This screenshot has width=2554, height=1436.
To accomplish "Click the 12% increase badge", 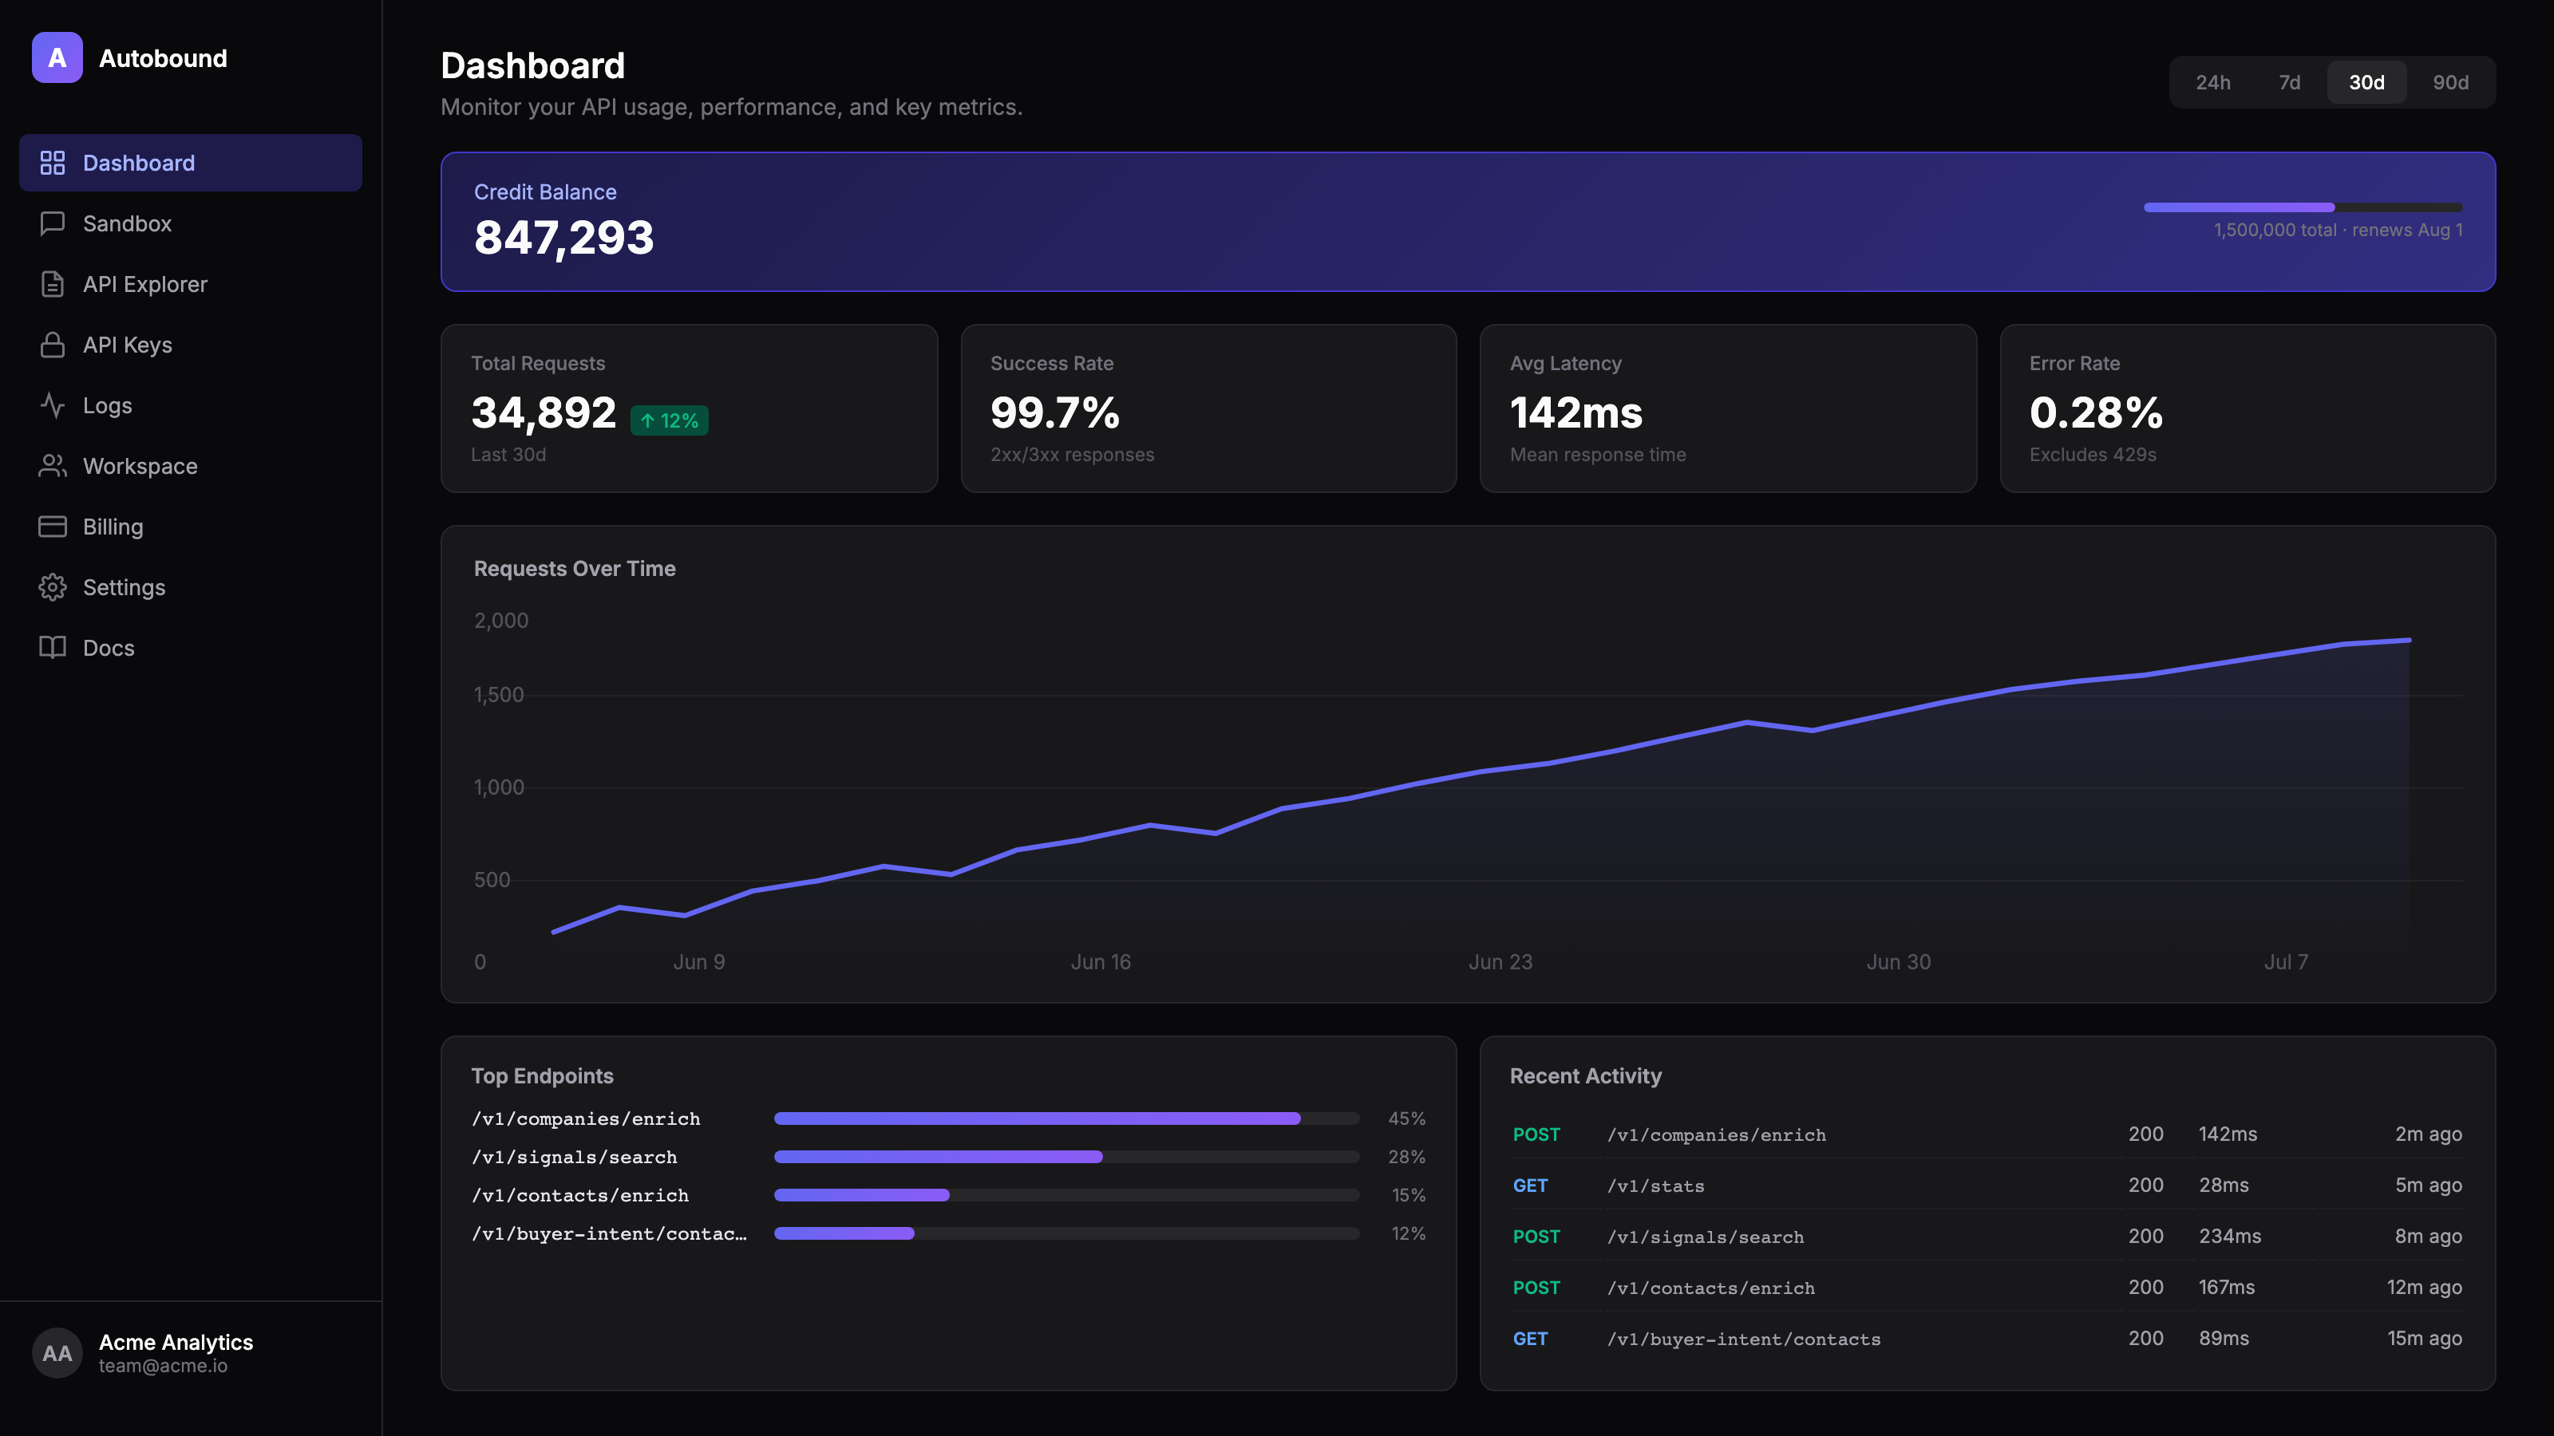I will coord(670,420).
